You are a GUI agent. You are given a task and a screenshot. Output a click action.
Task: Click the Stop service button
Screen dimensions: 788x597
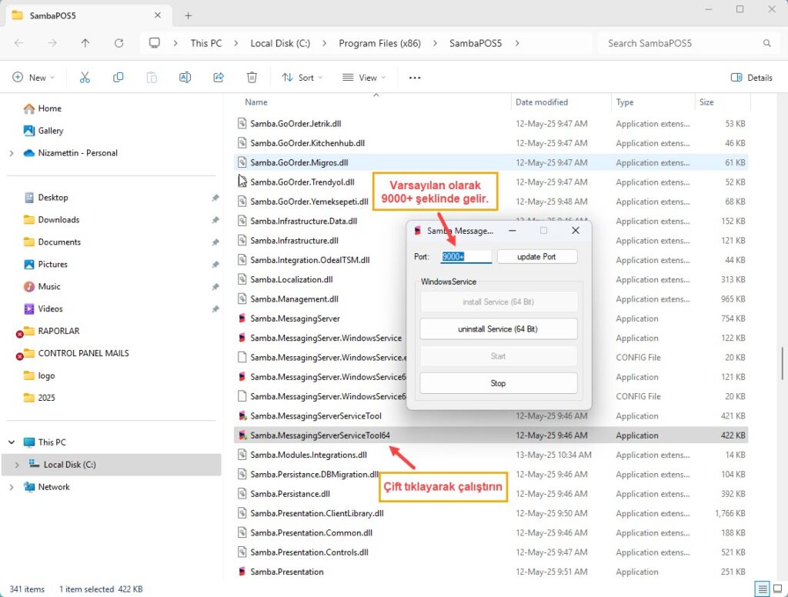pos(498,383)
